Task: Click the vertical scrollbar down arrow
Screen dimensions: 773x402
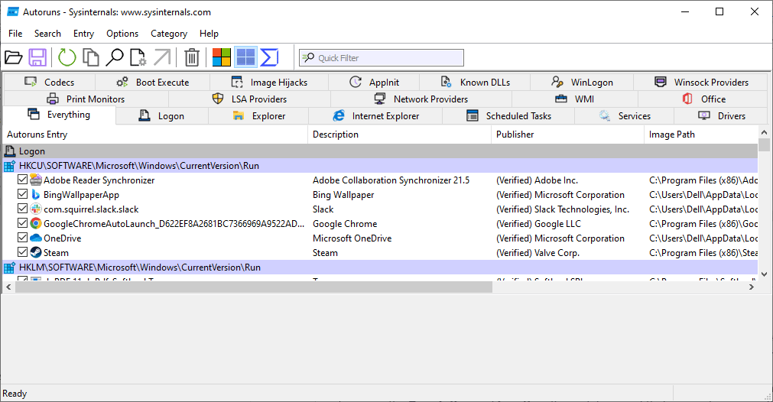Action: tap(764, 274)
